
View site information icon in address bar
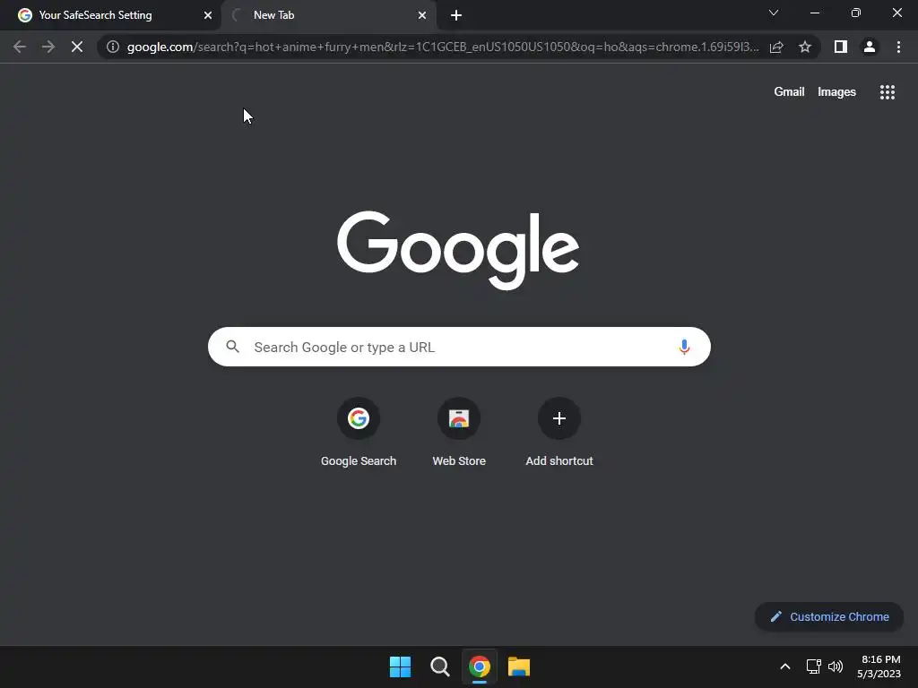(x=113, y=47)
